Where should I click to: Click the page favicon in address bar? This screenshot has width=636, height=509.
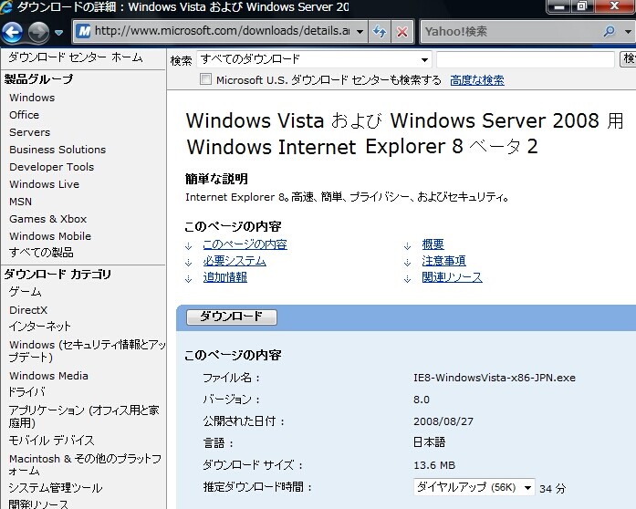(84, 31)
